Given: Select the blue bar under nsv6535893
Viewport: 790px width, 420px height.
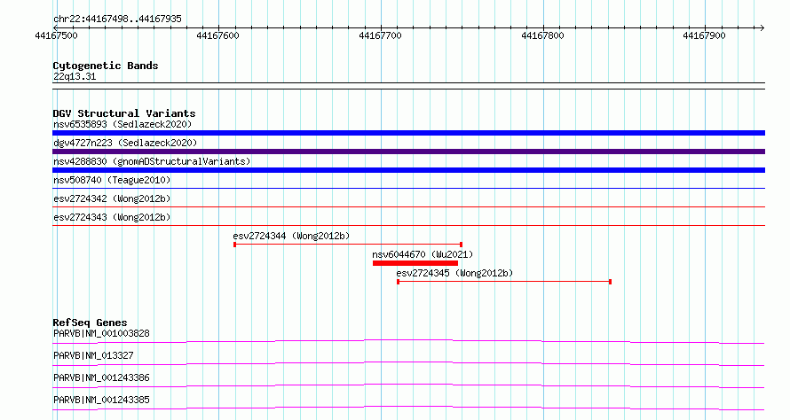Looking at the screenshot, I should tap(408, 133).
